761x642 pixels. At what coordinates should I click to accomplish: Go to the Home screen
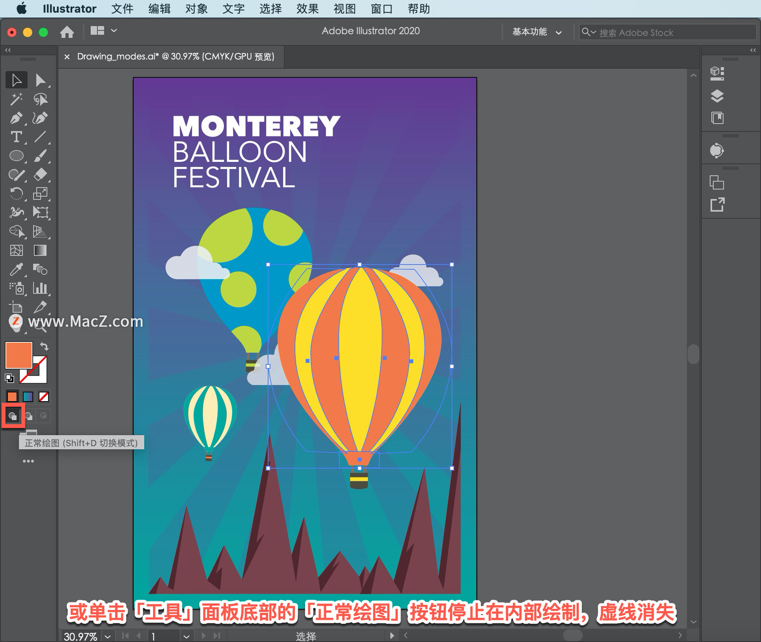tap(67, 32)
